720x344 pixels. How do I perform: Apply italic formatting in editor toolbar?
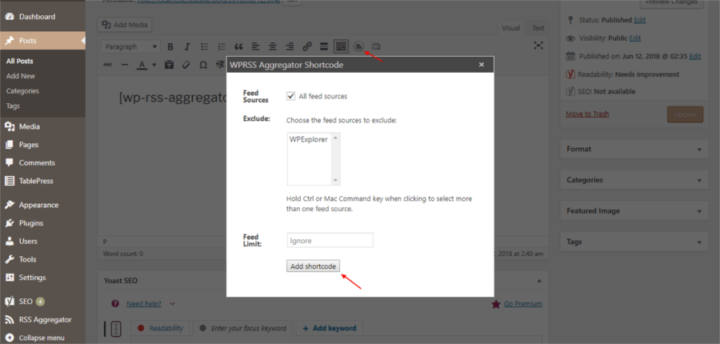(187, 46)
